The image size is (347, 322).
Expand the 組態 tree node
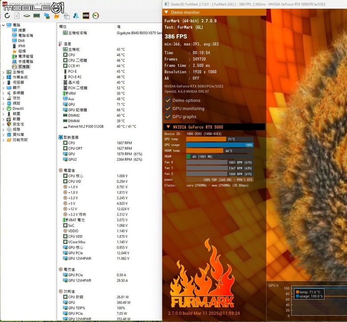tap(3, 130)
